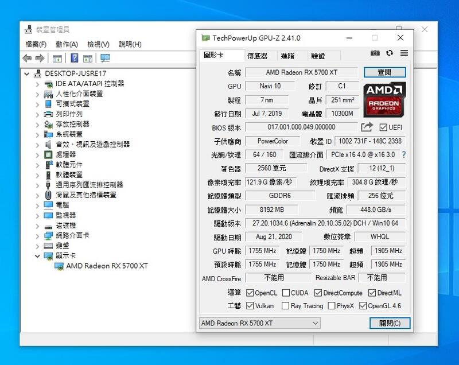Click the GPU-Z app icon in title bar
Viewport: 459px width, 365px height.
pyautogui.click(x=205, y=38)
